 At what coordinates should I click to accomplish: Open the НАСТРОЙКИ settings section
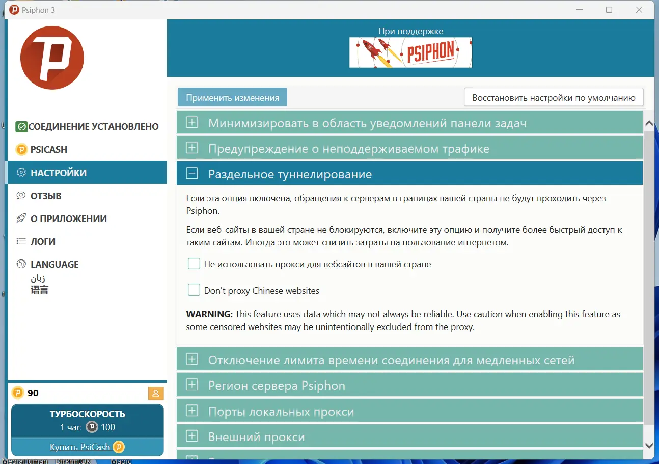tap(87, 173)
